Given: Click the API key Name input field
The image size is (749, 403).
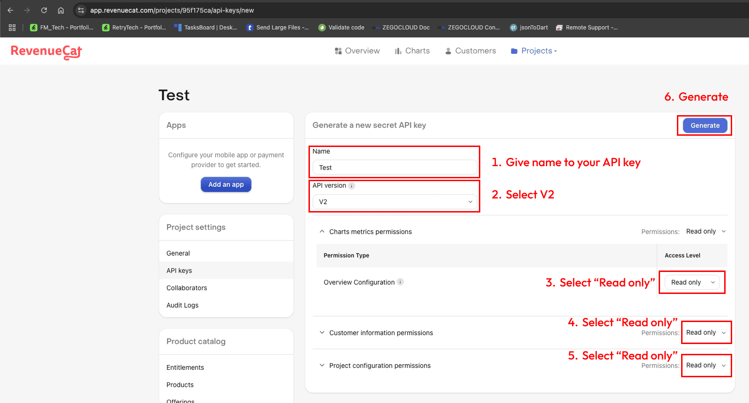Looking at the screenshot, I should pos(395,168).
